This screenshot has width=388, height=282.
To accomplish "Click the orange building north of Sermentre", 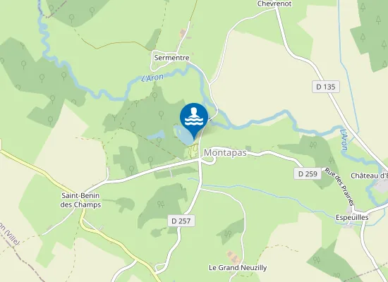I will click(x=183, y=33).
